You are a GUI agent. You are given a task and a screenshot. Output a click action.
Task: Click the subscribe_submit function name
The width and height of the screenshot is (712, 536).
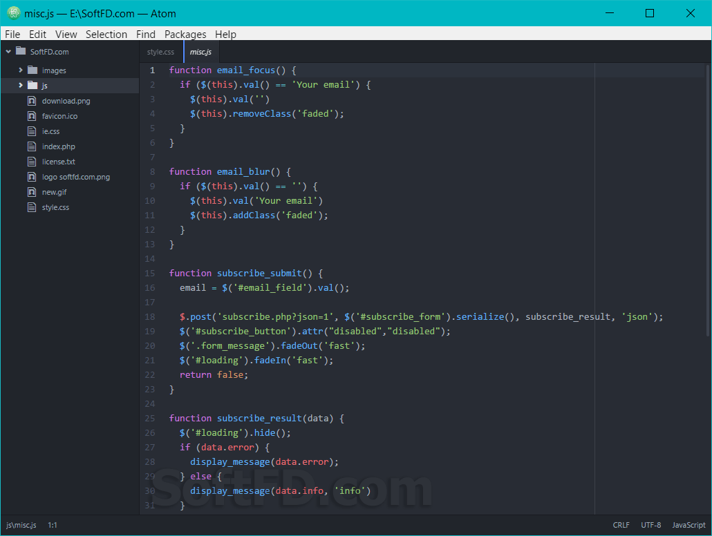point(259,274)
